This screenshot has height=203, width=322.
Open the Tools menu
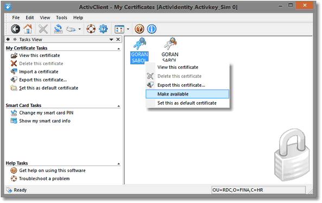click(61, 18)
